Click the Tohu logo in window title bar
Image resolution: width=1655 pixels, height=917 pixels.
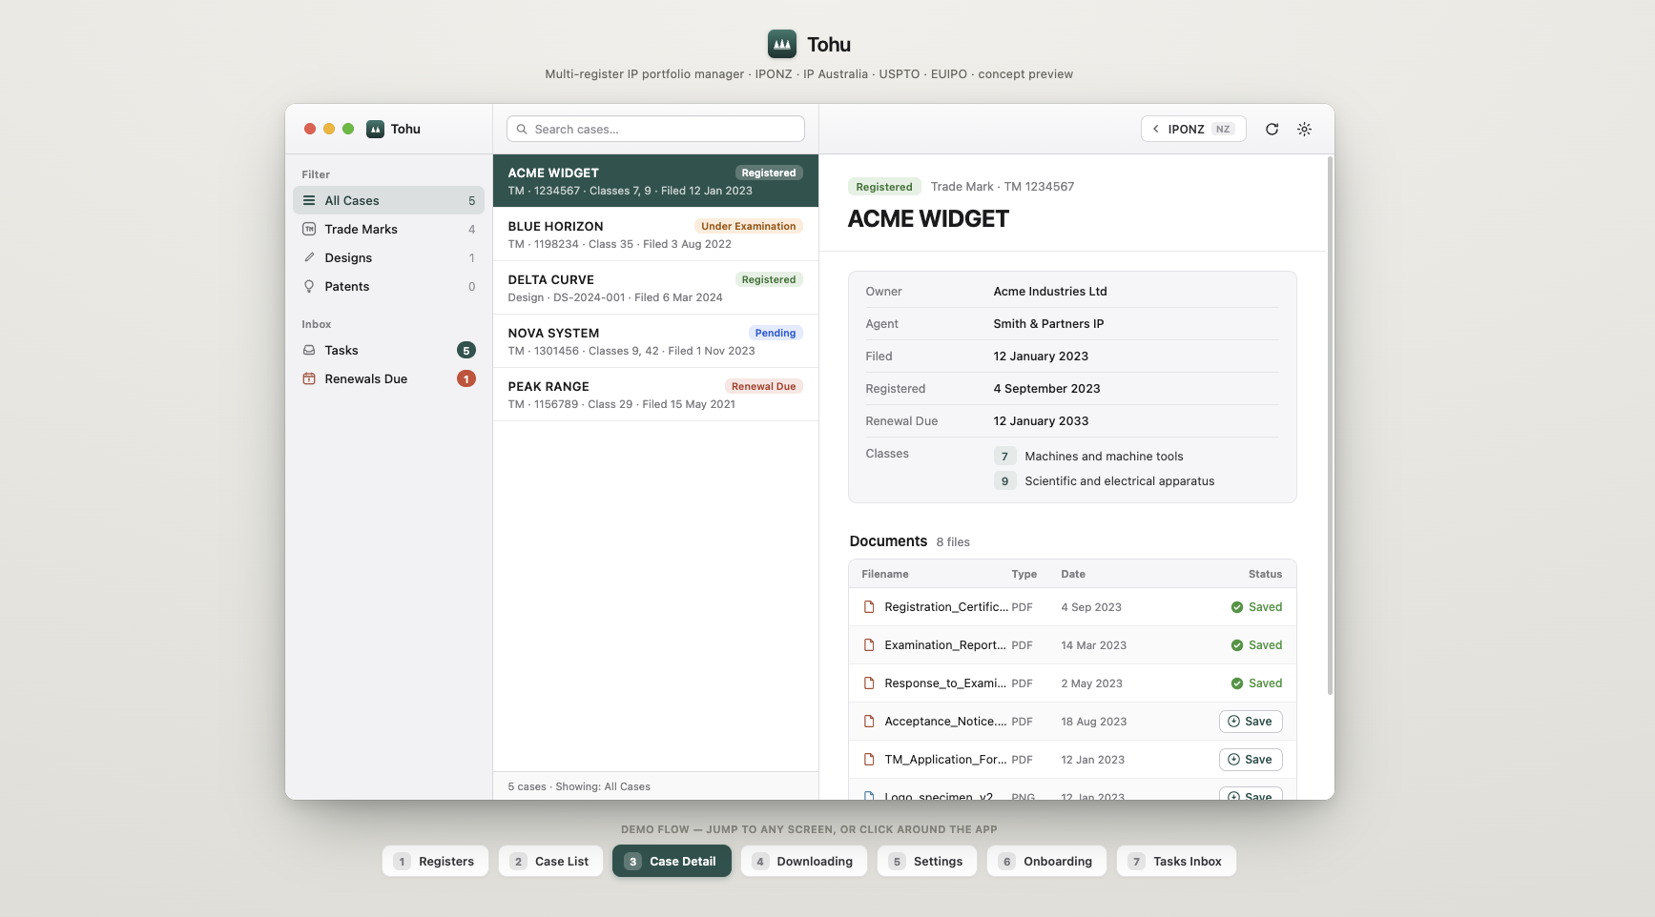point(376,130)
